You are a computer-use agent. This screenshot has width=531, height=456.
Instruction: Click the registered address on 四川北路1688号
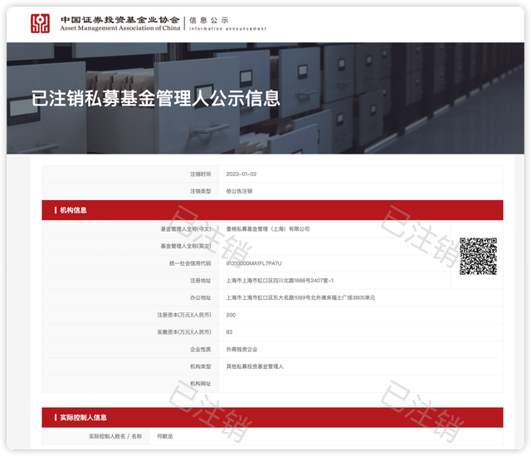(280, 281)
